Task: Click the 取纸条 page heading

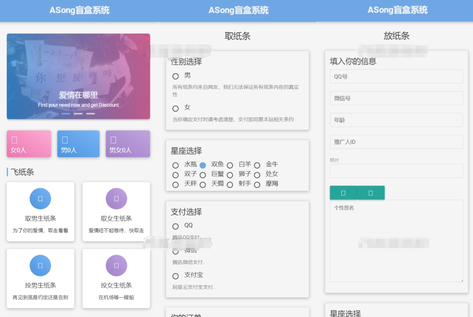Action: tap(238, 36)
